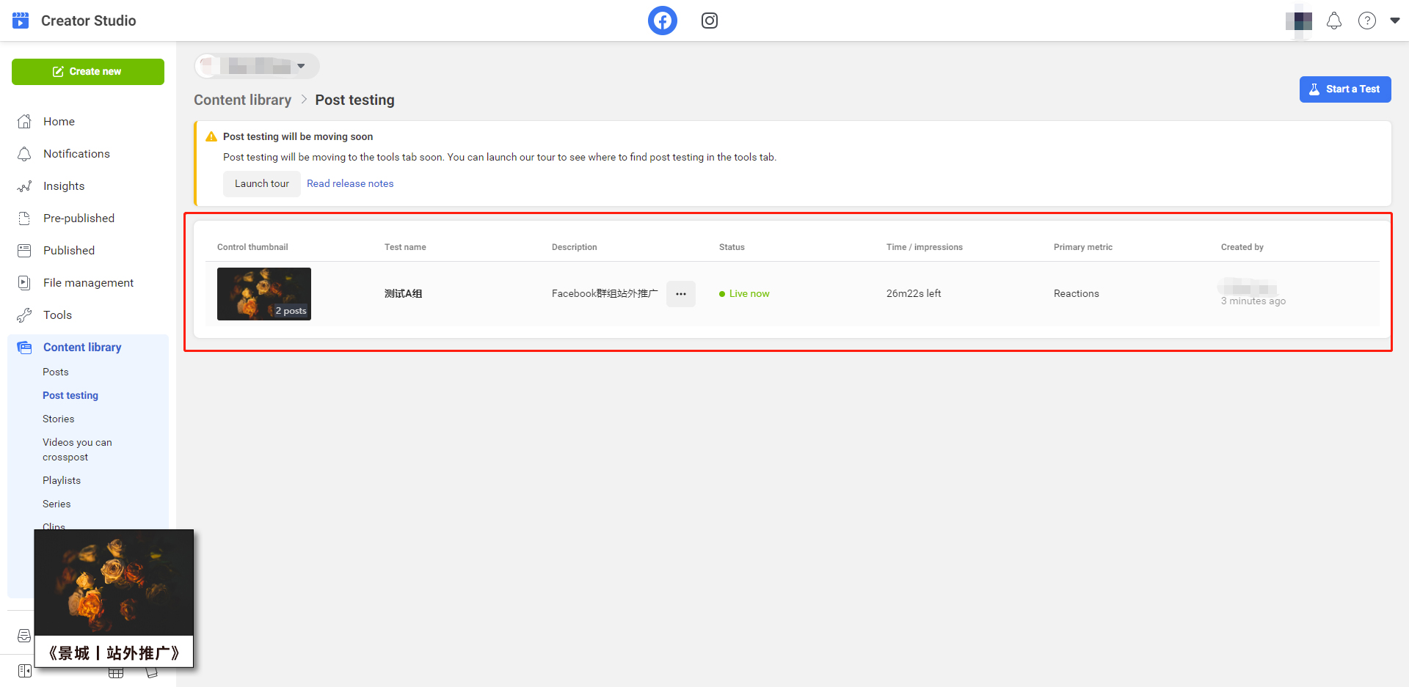Open the Read release notes link
Image resolution: width=1409 pixels, height=687 pixels.
coord(350,184)
